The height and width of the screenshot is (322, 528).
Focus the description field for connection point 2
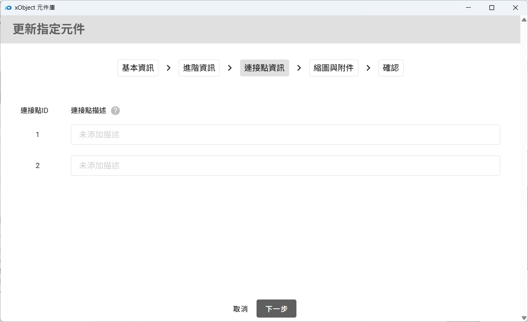[285, 166]
